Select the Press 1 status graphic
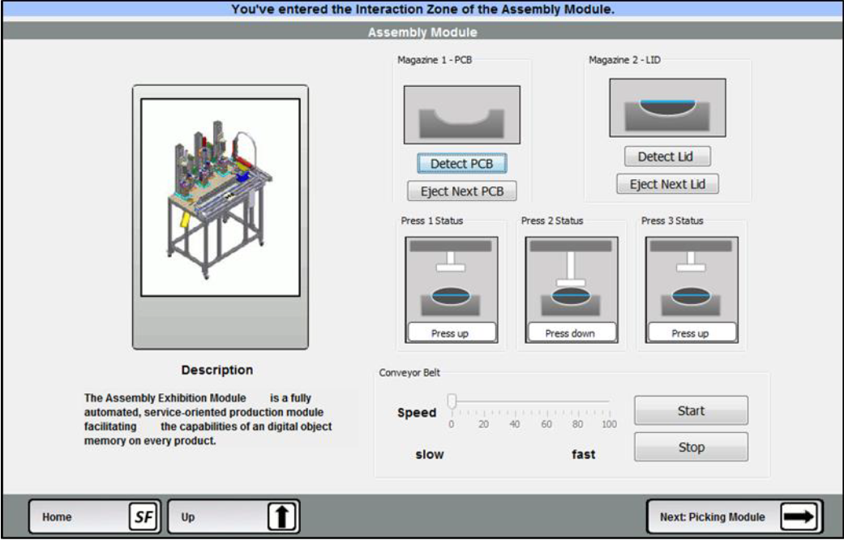Screen dimensions: 844x540 coord(450,280)
